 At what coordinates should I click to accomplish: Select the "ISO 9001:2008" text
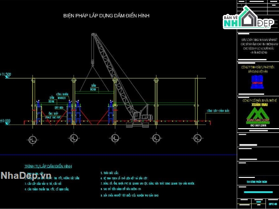pyautogui.click(x=259, y=125)
